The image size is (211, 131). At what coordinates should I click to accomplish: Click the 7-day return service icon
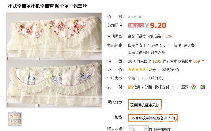194,87
